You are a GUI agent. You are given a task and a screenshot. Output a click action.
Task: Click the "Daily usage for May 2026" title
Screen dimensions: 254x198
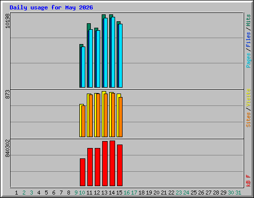pyautogui.click(x=51, y=7)
